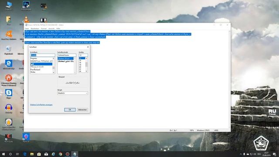The width and height of the screenshot is (279, 157).
Task: Open Avast antivirus desktop icon
Action: 9,35
